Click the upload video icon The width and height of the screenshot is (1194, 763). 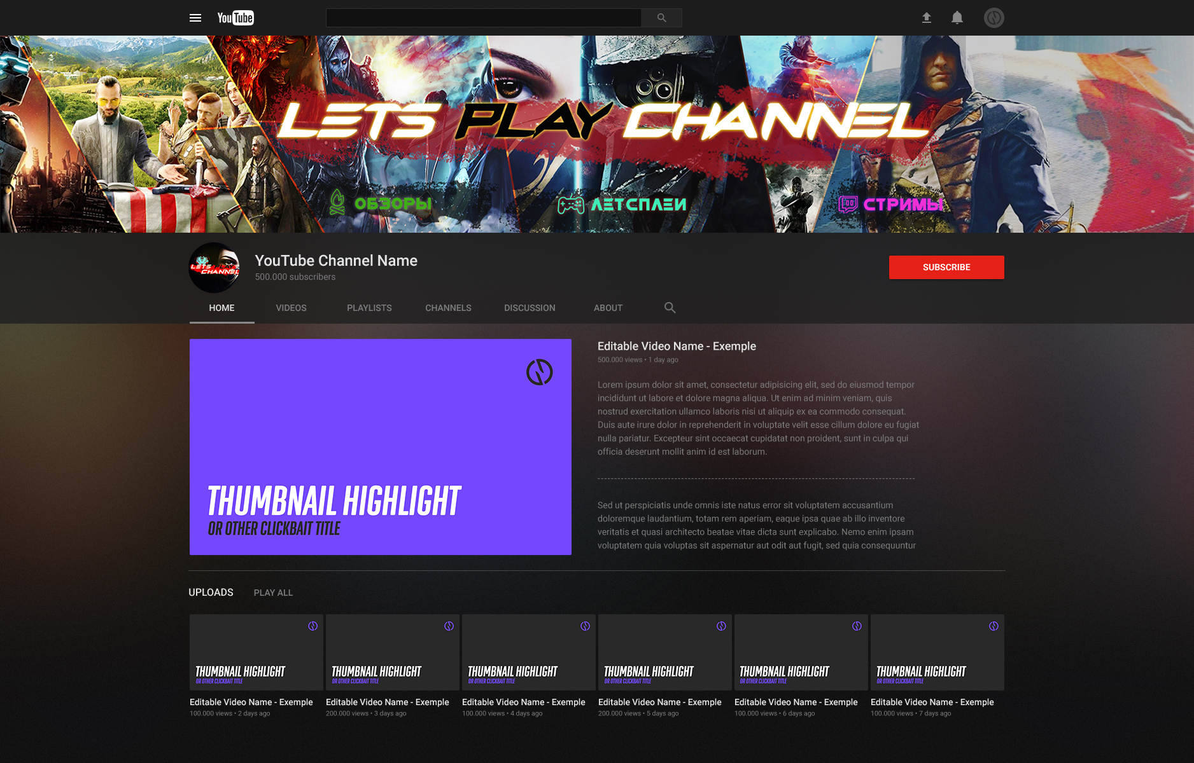point(927,18)
